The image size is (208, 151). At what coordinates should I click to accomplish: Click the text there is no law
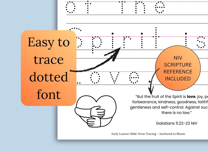177,113
